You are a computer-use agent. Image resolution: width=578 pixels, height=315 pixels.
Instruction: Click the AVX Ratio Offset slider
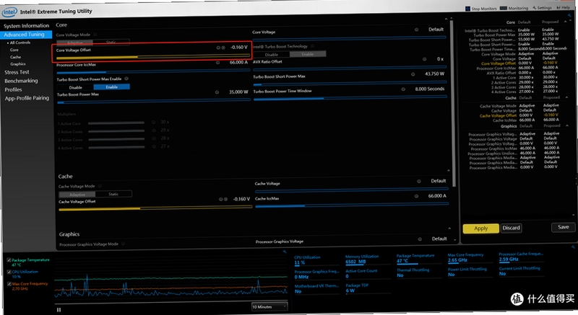350,68
